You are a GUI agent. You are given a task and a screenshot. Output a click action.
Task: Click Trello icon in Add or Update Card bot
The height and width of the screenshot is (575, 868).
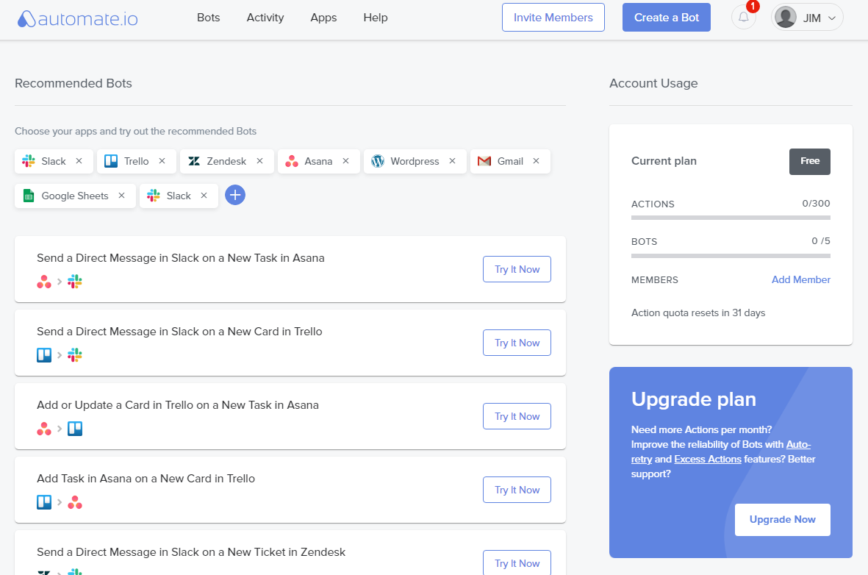75,429
